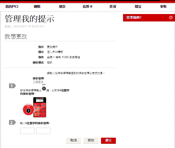Open the 信用卡 menu
Viewport: 175px width, 148px height.
[x=87, y=7]
